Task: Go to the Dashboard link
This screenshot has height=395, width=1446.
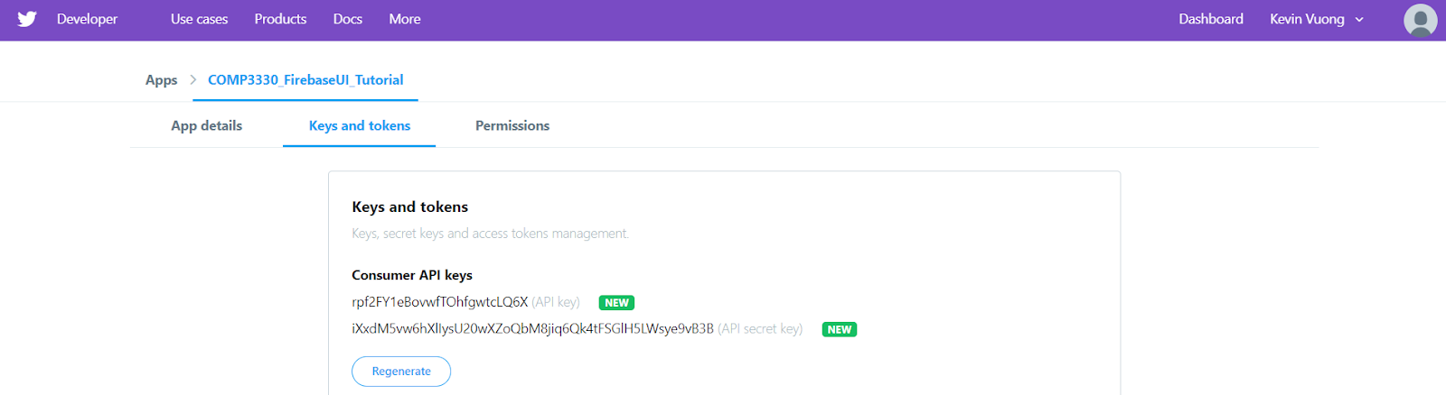Action: click(x=1211, y=19)
